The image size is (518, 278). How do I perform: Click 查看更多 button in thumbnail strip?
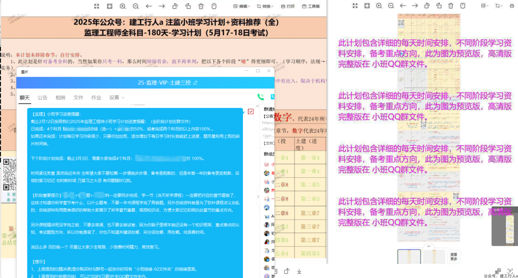(454, 257)
